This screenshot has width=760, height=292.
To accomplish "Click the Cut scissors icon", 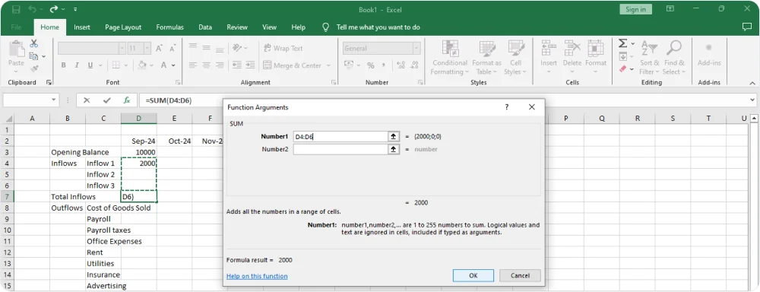I will pos(34,43).
